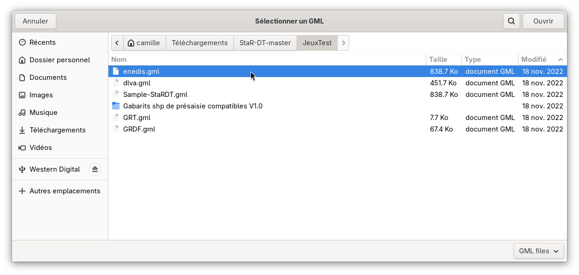Open the Musique sidebar folder
This screenshot has width=579, height=275.
43,113
